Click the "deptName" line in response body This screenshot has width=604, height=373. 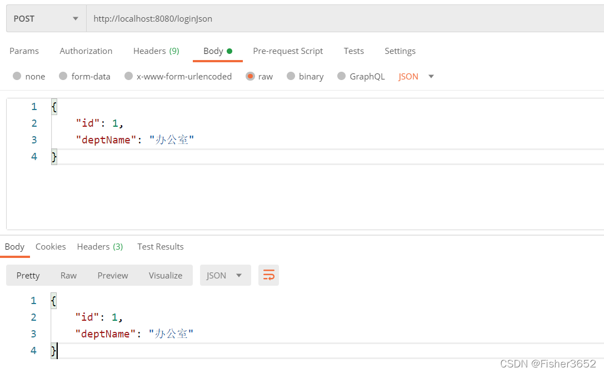[x=134, y=334]
